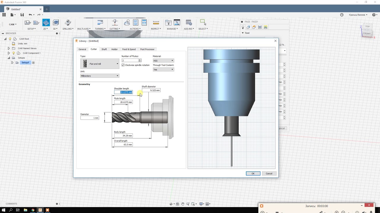Click the Shoulder length input field

[123, 92]
